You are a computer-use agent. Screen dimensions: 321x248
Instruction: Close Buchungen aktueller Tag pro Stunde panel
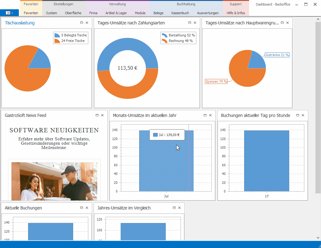(x=303, y=115)
